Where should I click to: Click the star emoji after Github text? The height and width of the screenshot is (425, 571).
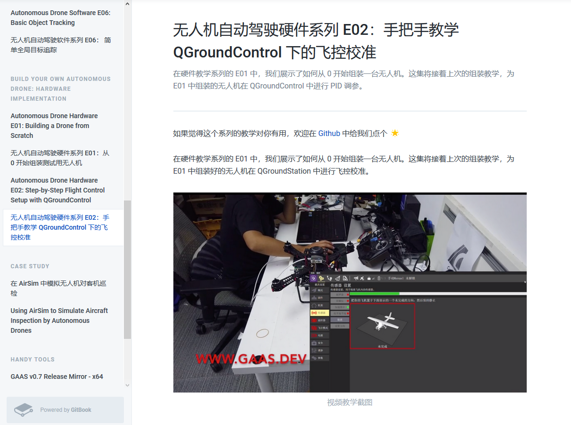point(395,133)
